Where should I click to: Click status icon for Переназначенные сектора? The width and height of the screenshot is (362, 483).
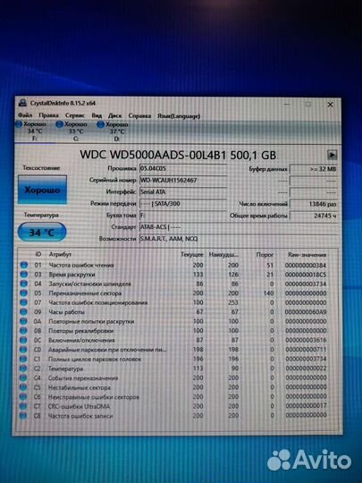coord(24,293)
